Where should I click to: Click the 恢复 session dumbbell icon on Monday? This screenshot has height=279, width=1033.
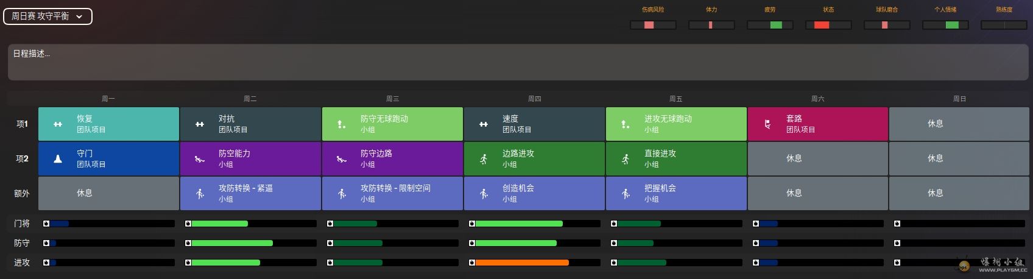[58, 124]
